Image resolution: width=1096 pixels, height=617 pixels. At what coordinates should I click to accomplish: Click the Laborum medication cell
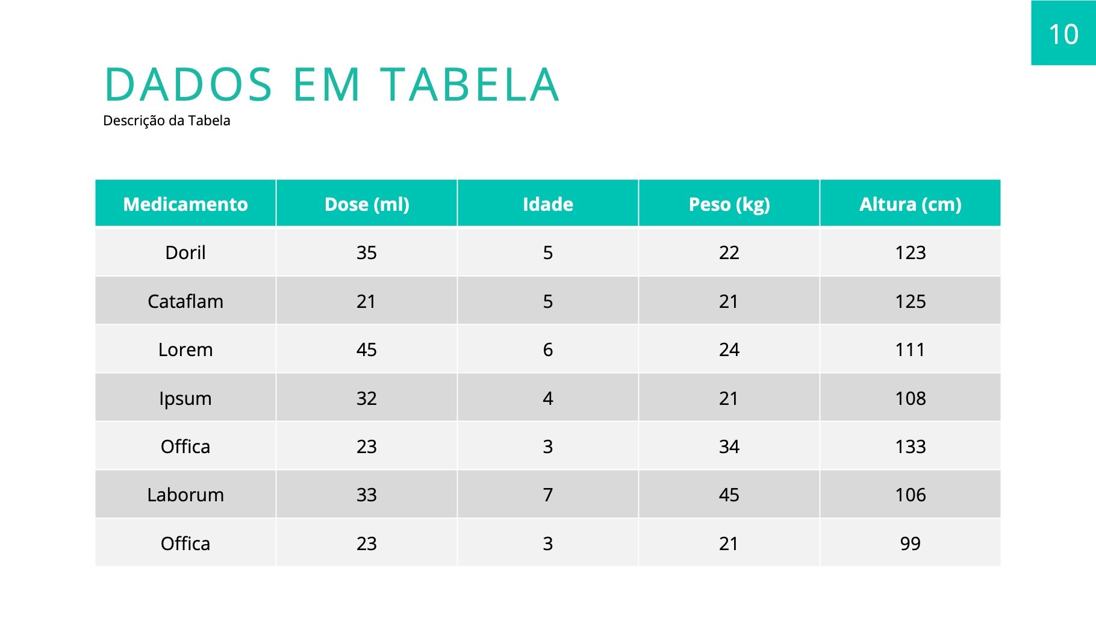click(185, 495)
